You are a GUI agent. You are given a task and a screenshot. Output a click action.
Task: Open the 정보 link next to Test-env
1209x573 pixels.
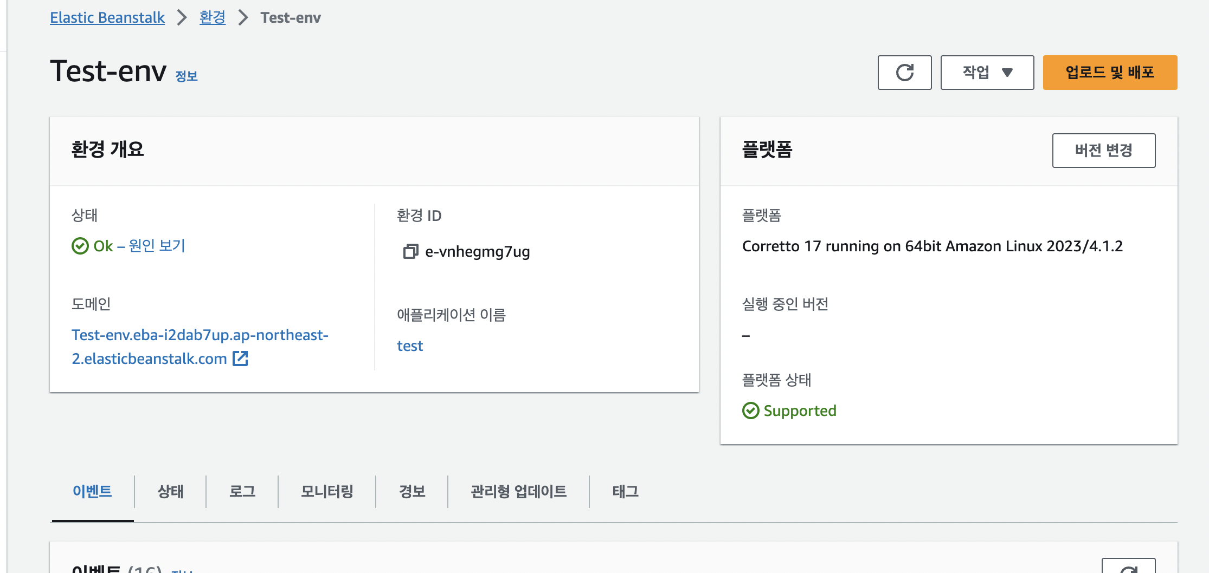pos(187,76)
